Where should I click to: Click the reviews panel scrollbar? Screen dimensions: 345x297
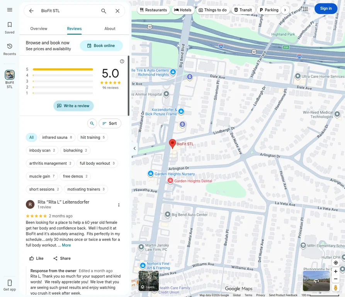tap(129, 85)
